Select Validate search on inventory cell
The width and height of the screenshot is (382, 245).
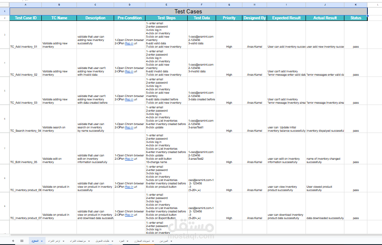tap(59, 119)
